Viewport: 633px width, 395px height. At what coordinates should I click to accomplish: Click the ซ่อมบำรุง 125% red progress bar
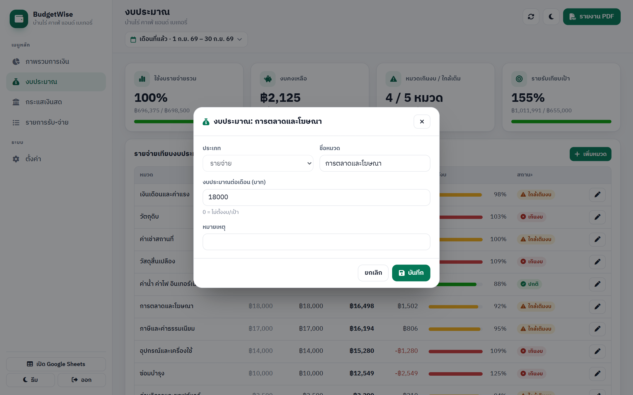coord(455,374)
